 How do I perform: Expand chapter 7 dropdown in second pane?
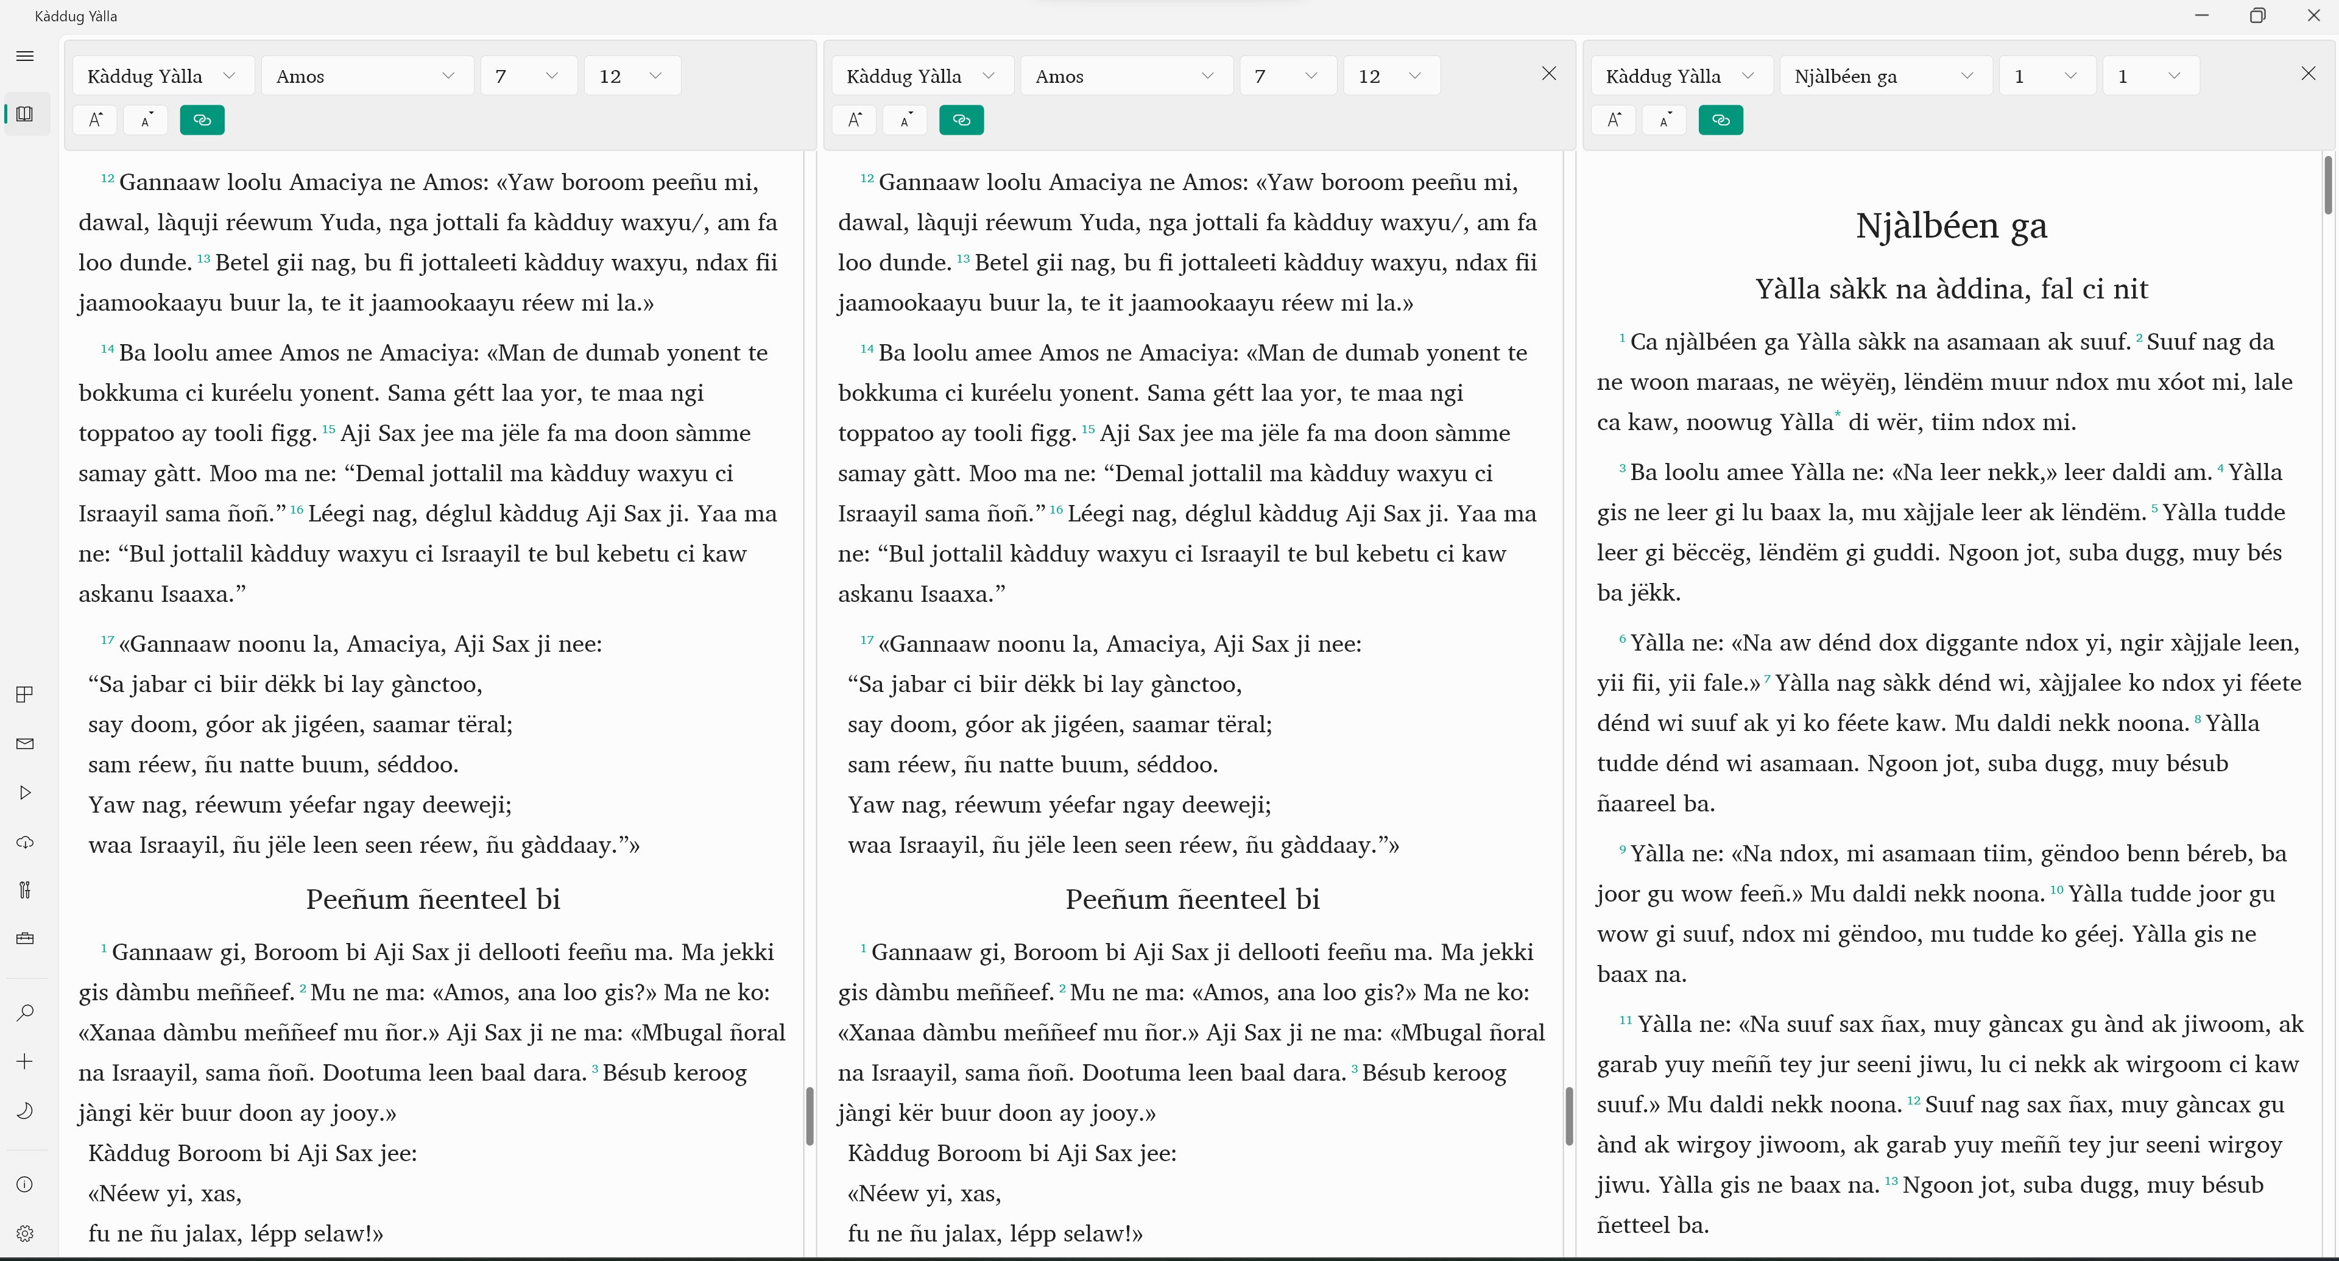(1288, 76)
